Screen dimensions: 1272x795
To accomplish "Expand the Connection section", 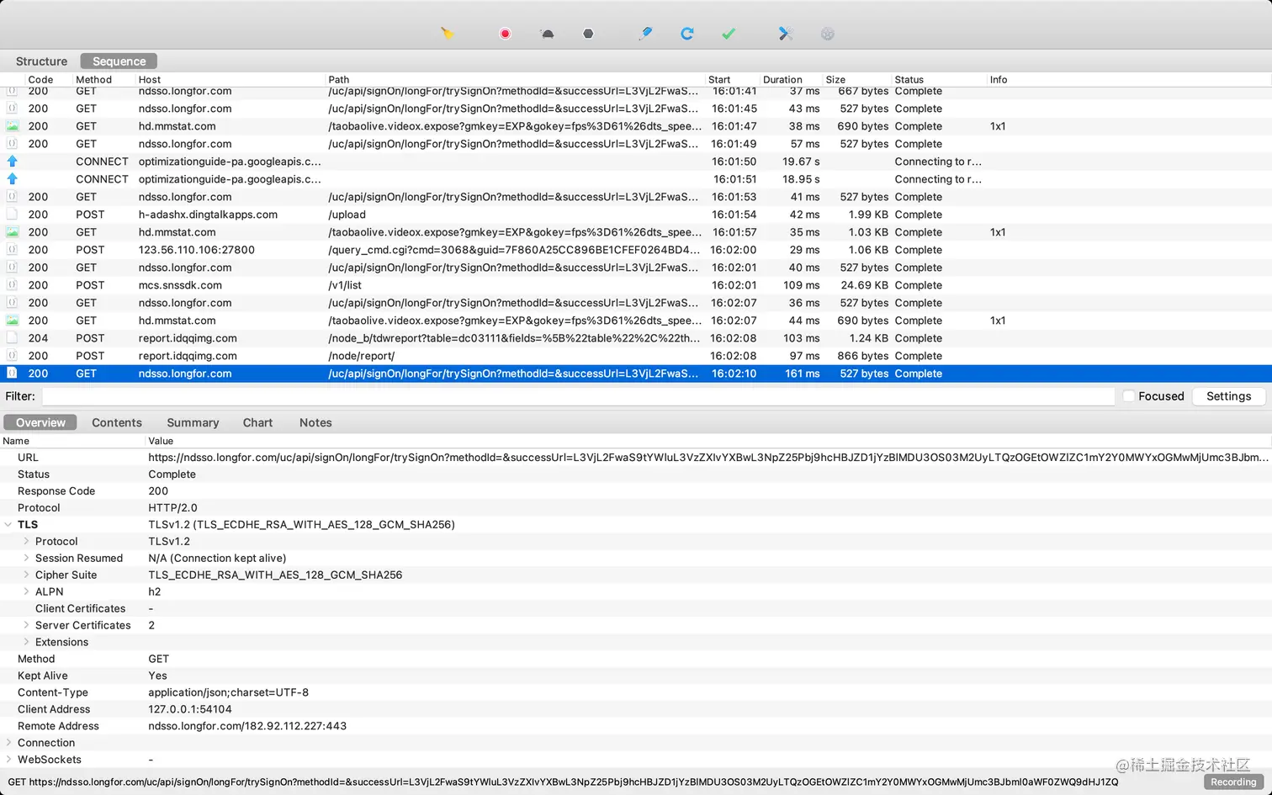I will (8, 743).
